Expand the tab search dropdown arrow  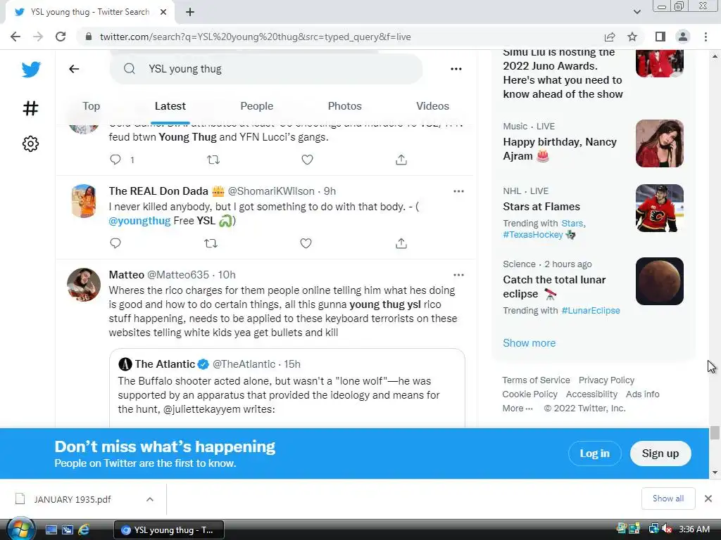click(637, 12)
